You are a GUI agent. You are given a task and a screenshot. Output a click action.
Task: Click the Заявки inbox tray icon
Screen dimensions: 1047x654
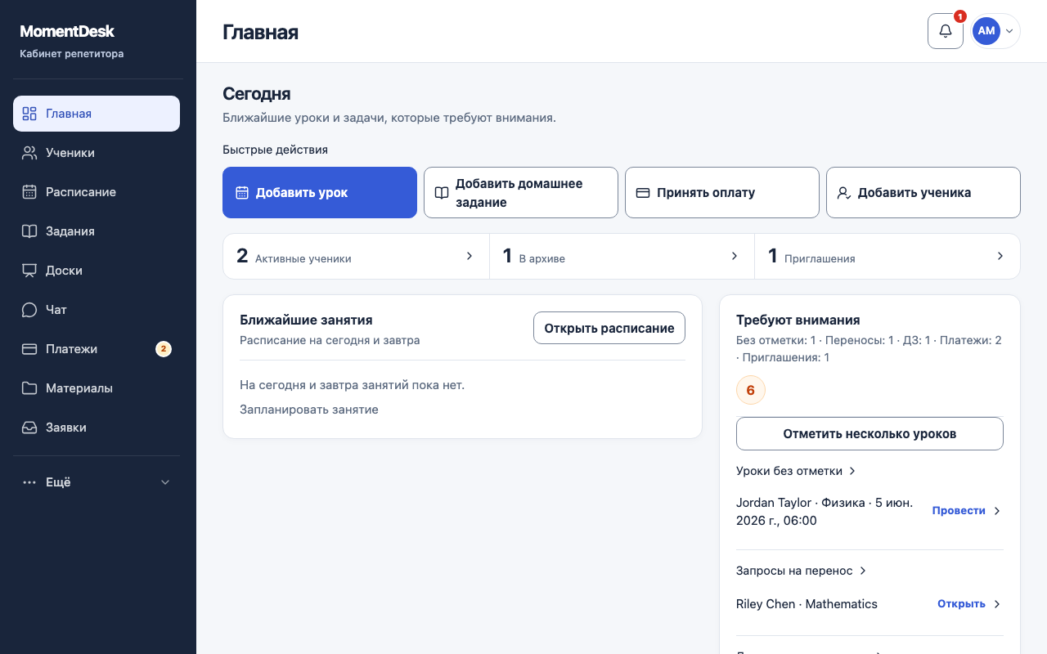pyautogui.click(x=29, y=428)
